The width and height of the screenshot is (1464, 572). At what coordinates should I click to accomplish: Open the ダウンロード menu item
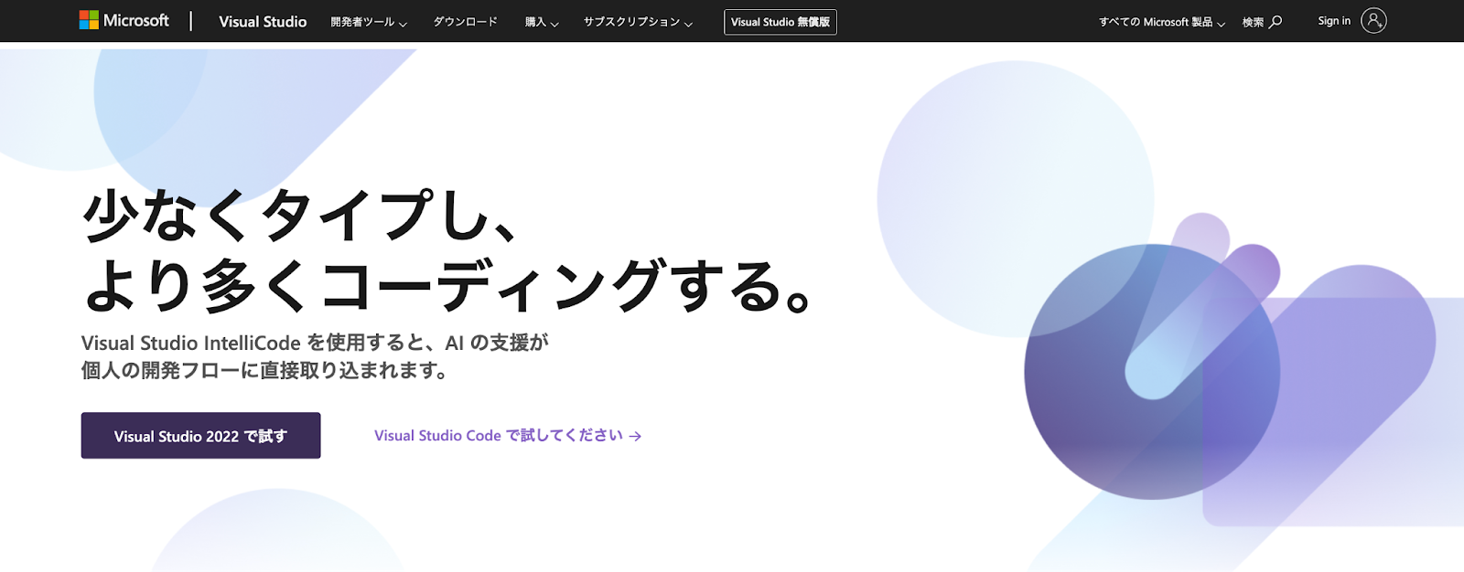click(x=466, y=22)
